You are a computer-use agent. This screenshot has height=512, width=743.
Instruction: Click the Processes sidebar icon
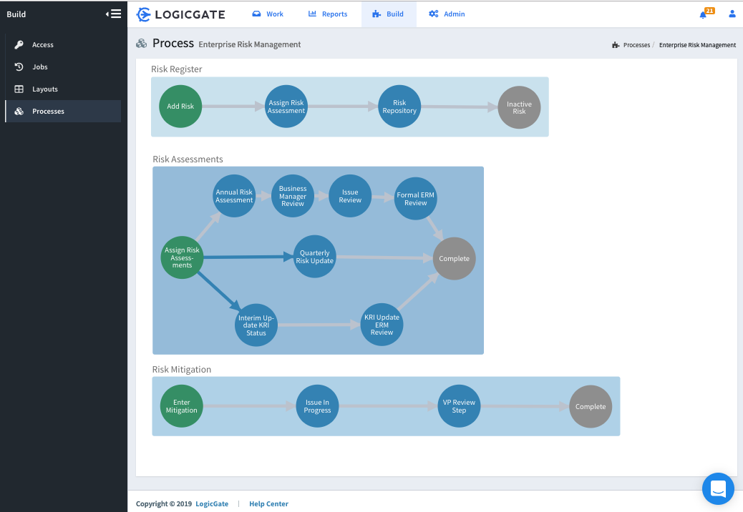20,111
